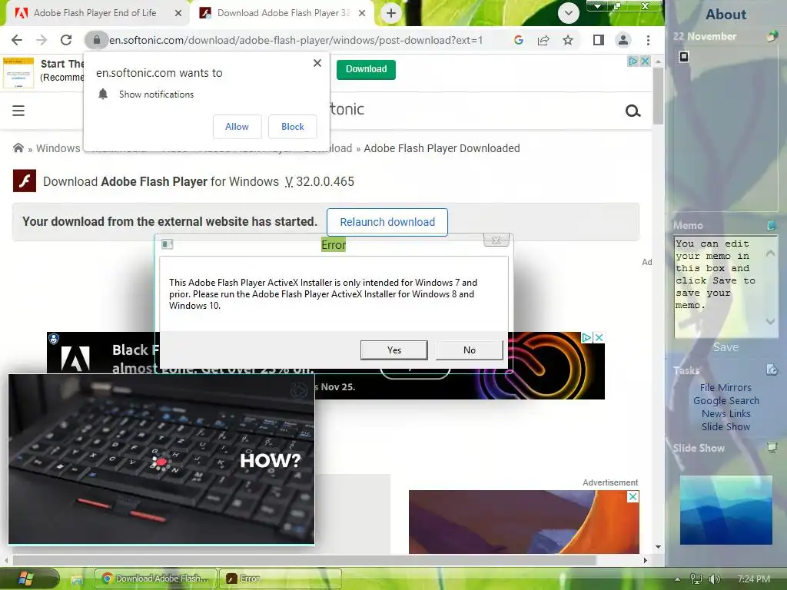Click Yes in the Error dialog
Viewport: 787px width, 590px height.
point(394,350)
